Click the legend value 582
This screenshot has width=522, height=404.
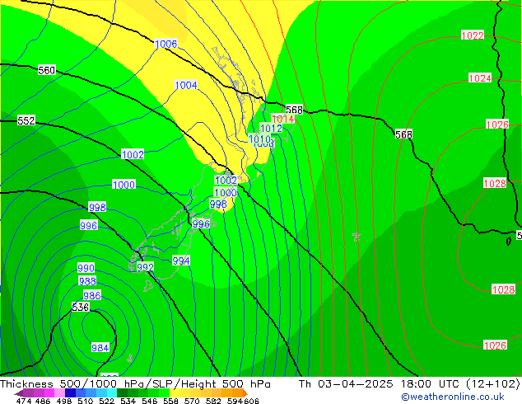[x=213, y=401]
